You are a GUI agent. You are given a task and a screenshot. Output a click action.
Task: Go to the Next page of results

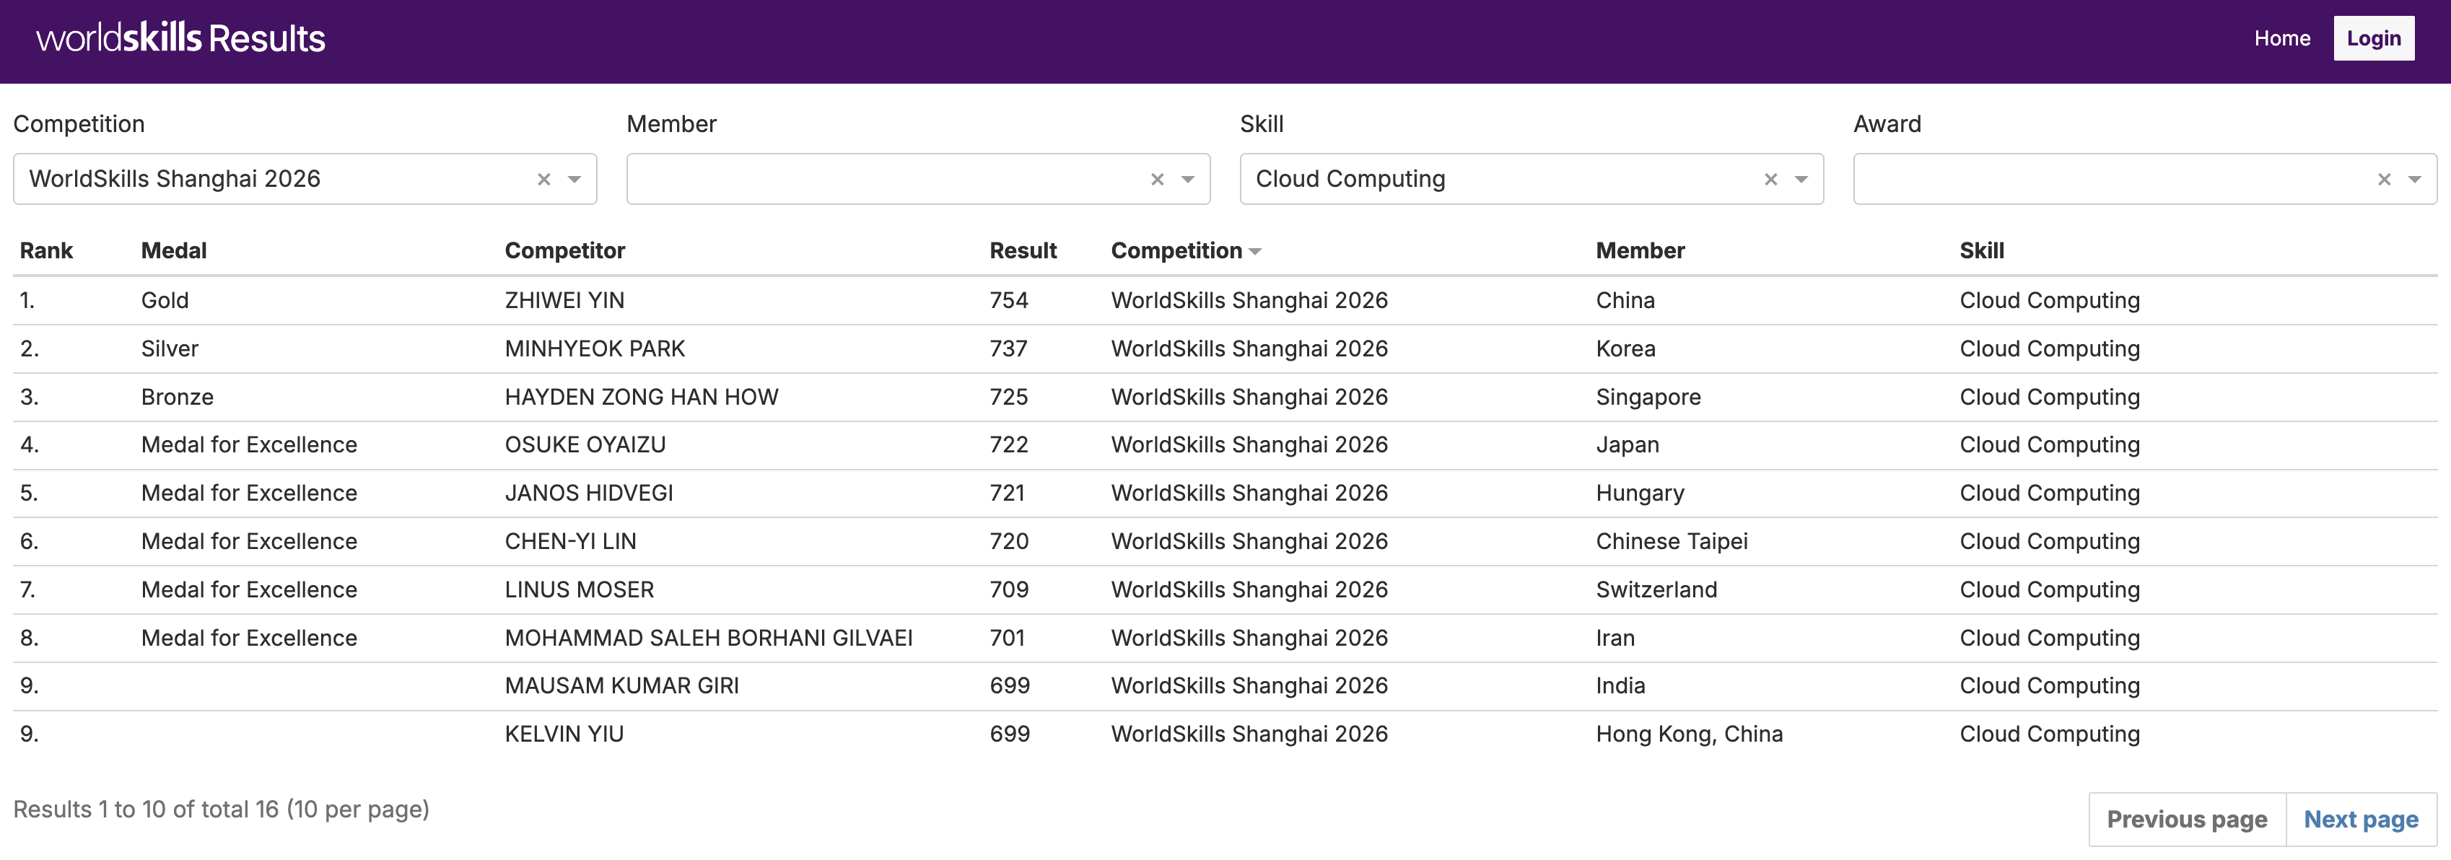2361,819
